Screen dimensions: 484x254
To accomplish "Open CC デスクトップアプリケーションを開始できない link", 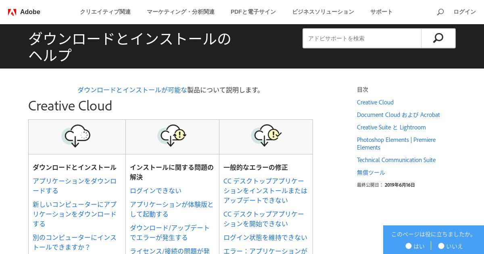I will (x=264, y=219).
